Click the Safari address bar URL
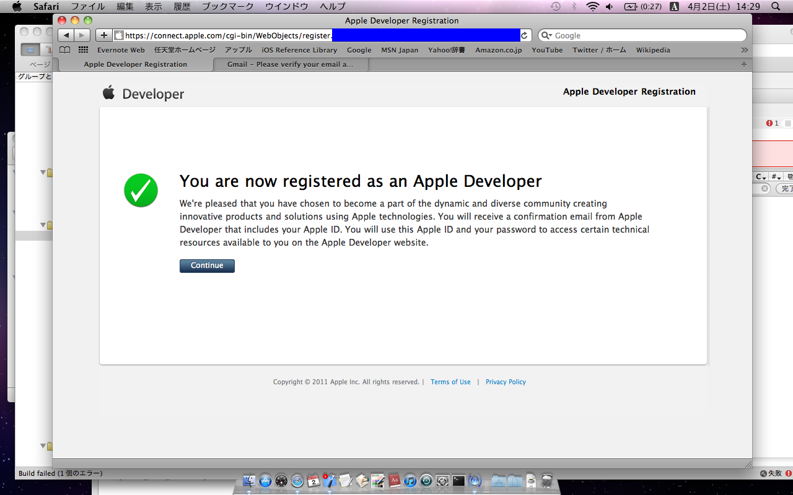This screenshot has height=495, width=793. pyautogui.click(x=322, y=36)
